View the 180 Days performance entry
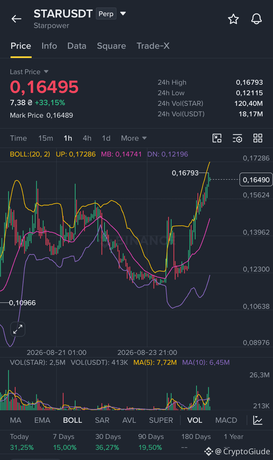This screenshot has height=460, width=273. click(196, 442)
